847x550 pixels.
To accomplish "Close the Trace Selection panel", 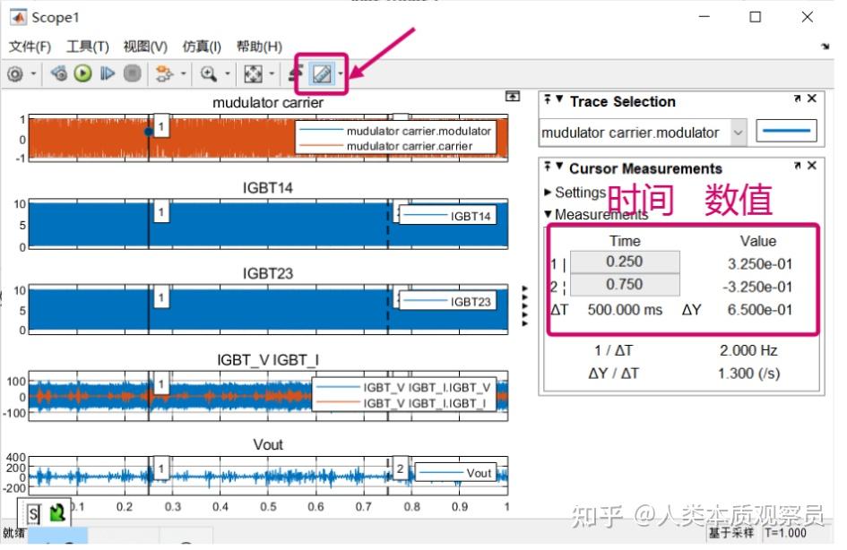I will (x=812, y=99).
